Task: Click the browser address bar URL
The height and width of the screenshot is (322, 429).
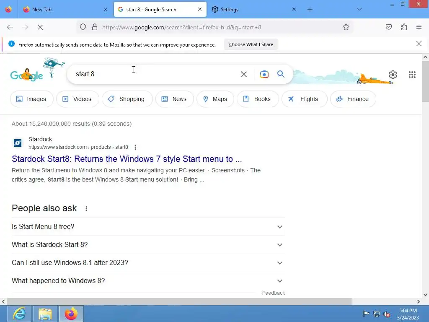Action: click(x=182, y=27)
